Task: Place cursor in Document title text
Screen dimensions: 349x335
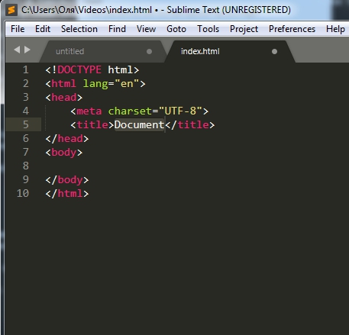Action: (139, 124)
